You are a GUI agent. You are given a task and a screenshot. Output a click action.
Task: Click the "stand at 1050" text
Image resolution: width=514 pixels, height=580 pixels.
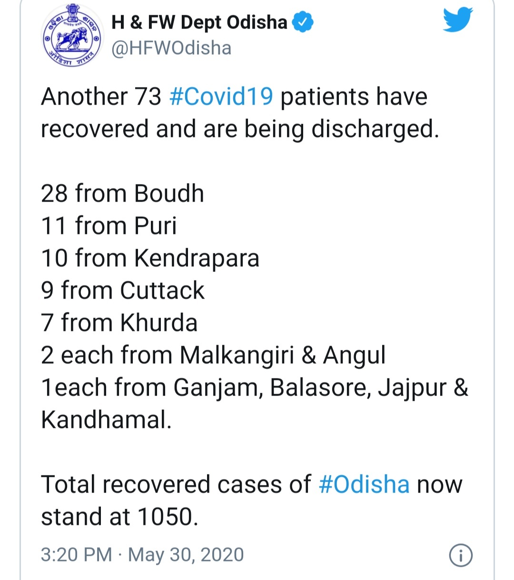pos(119,517)
